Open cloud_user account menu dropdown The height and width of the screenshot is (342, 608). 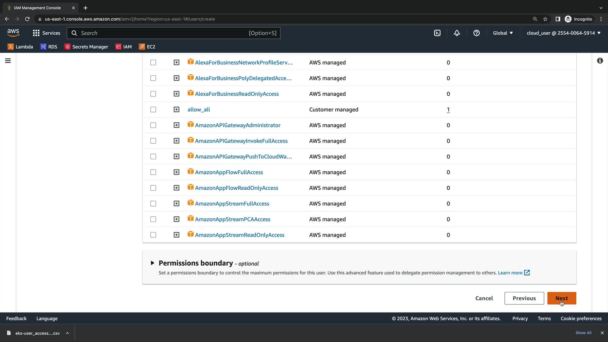pyautogui.click(x=563, y=33)
